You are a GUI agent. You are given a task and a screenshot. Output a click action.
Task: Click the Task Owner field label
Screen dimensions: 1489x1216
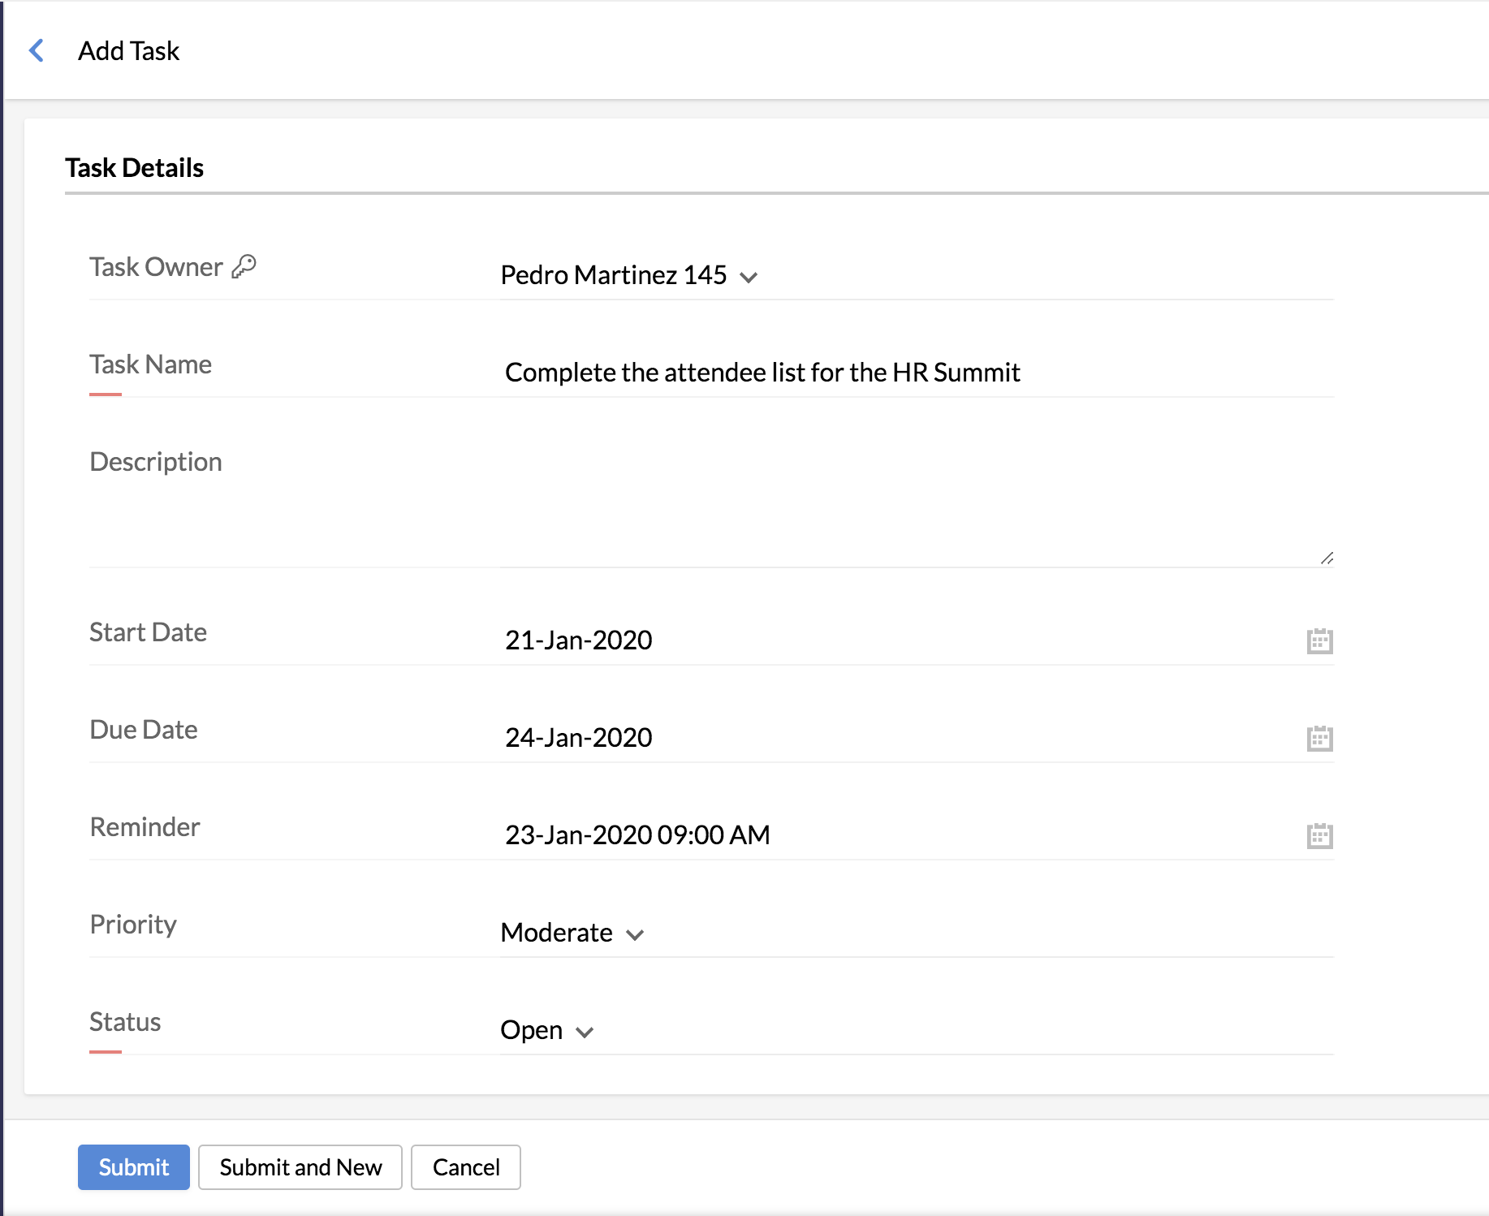156,267
